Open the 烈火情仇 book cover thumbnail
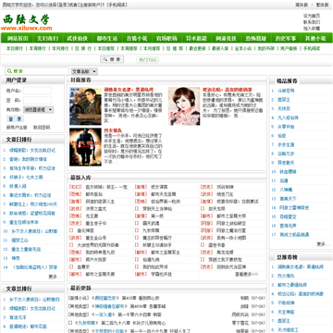 pos(85,147)
